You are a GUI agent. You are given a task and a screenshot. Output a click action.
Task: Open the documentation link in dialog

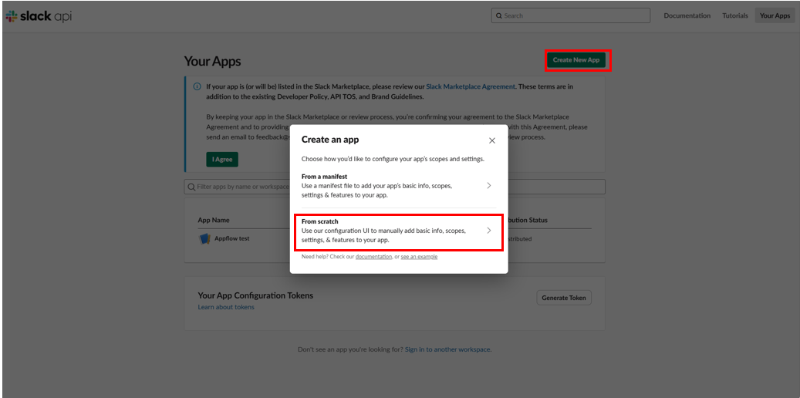tap(373, 257)
